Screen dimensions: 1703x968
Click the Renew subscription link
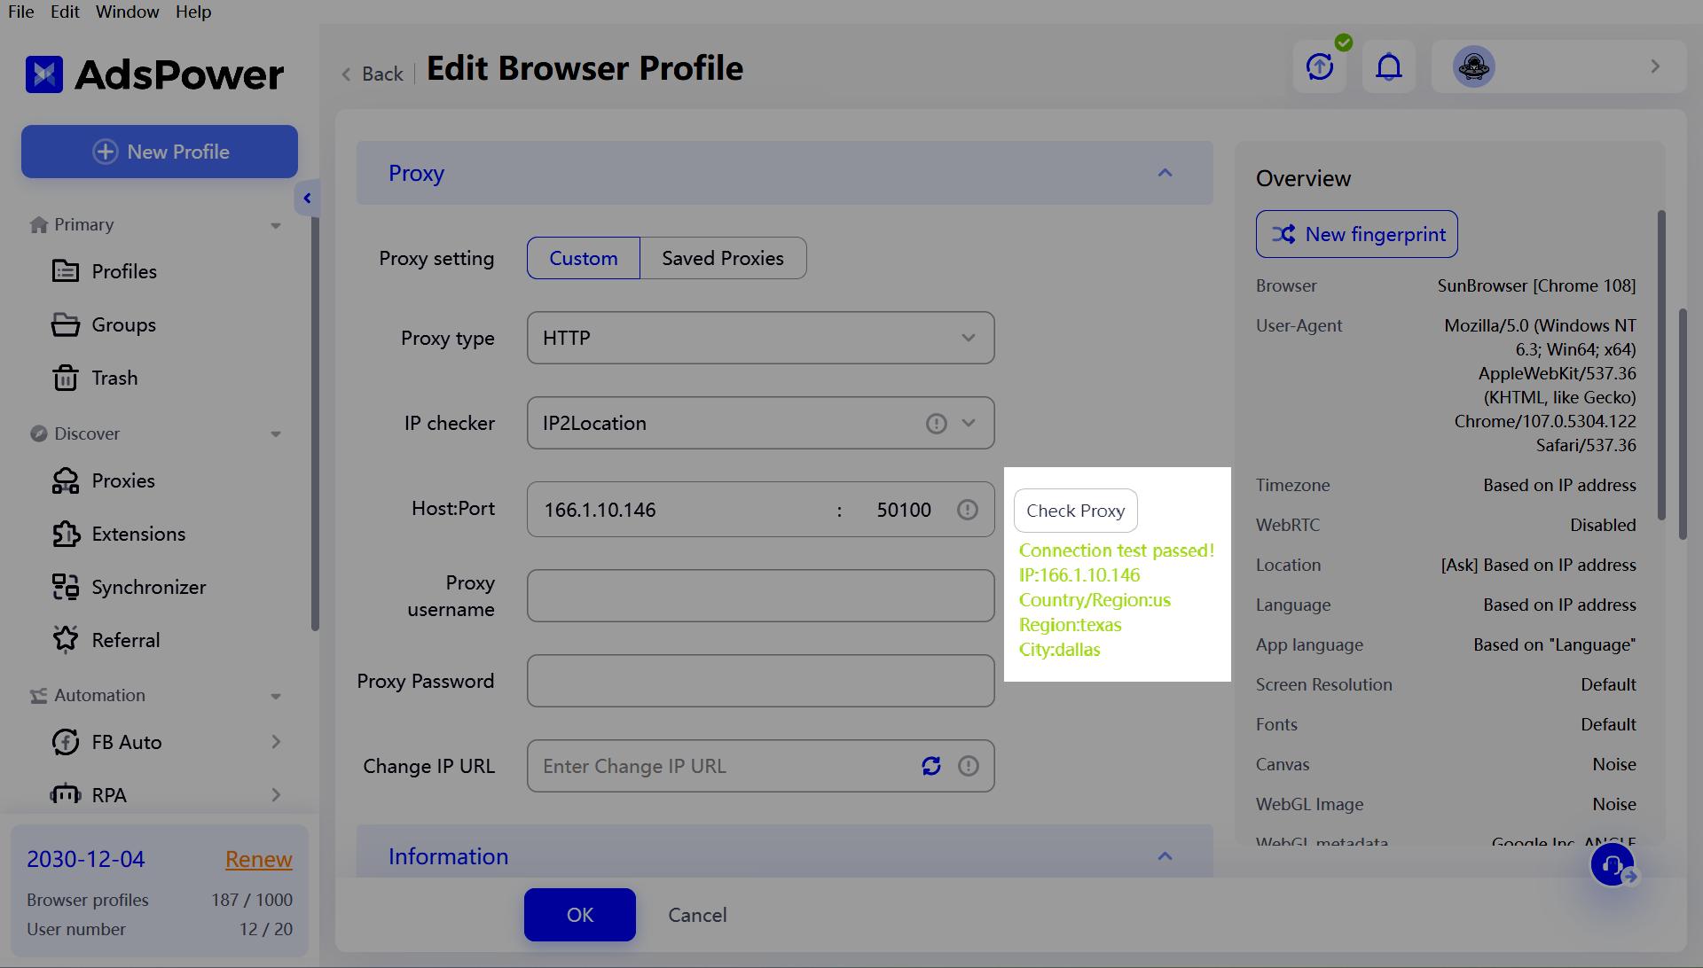(258, 859)
